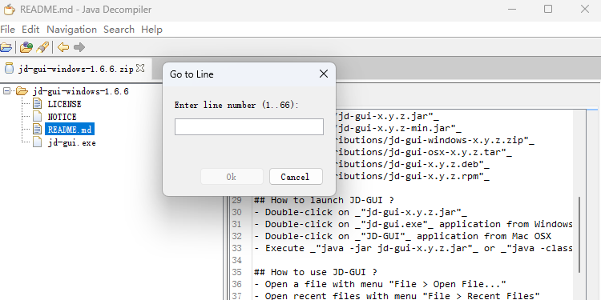Click the Search toolbar icon
601x300 pixels.
point(42,47)
